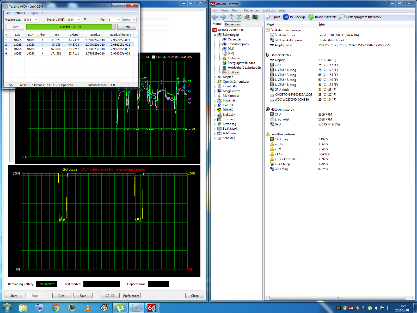417x313 pixels.
Task: Toggle KINGSTON SV300S37A120G graph checkbox
Action: [154, 57]
